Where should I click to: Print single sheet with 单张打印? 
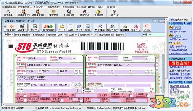click(x=100, y=27)
